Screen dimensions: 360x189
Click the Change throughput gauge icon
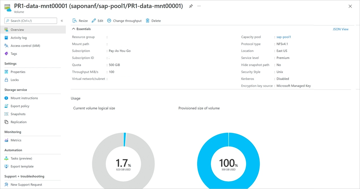109,21
